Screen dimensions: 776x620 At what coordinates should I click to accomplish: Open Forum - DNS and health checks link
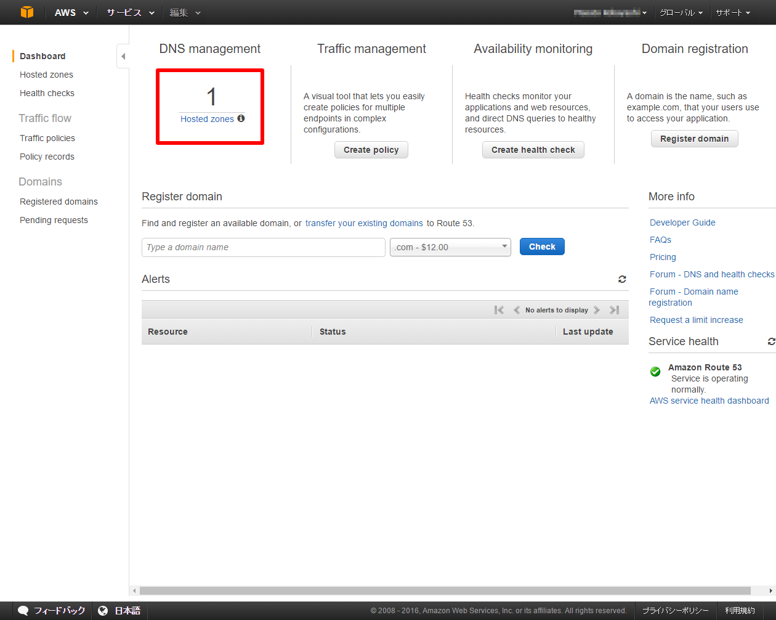712,274
